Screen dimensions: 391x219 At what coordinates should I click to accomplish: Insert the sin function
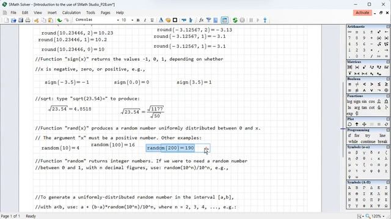click(x=364, y=102)
